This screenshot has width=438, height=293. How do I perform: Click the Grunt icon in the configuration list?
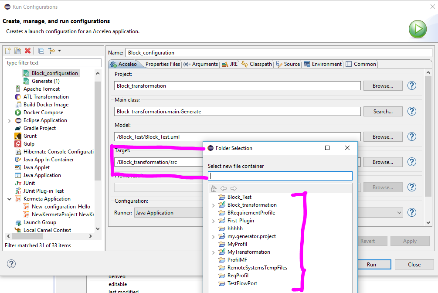(x=18, y=136)
